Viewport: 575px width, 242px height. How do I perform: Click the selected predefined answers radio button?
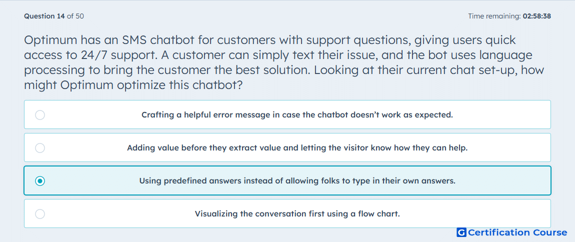click(40, 181)
